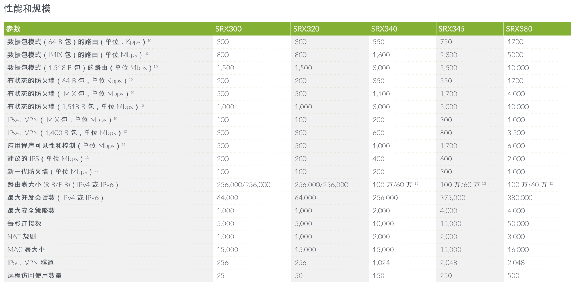Click the SRX380 最大并发会话数 value 380,000
The height and width of the screenshot is (282, 577).
click(520, 198)
